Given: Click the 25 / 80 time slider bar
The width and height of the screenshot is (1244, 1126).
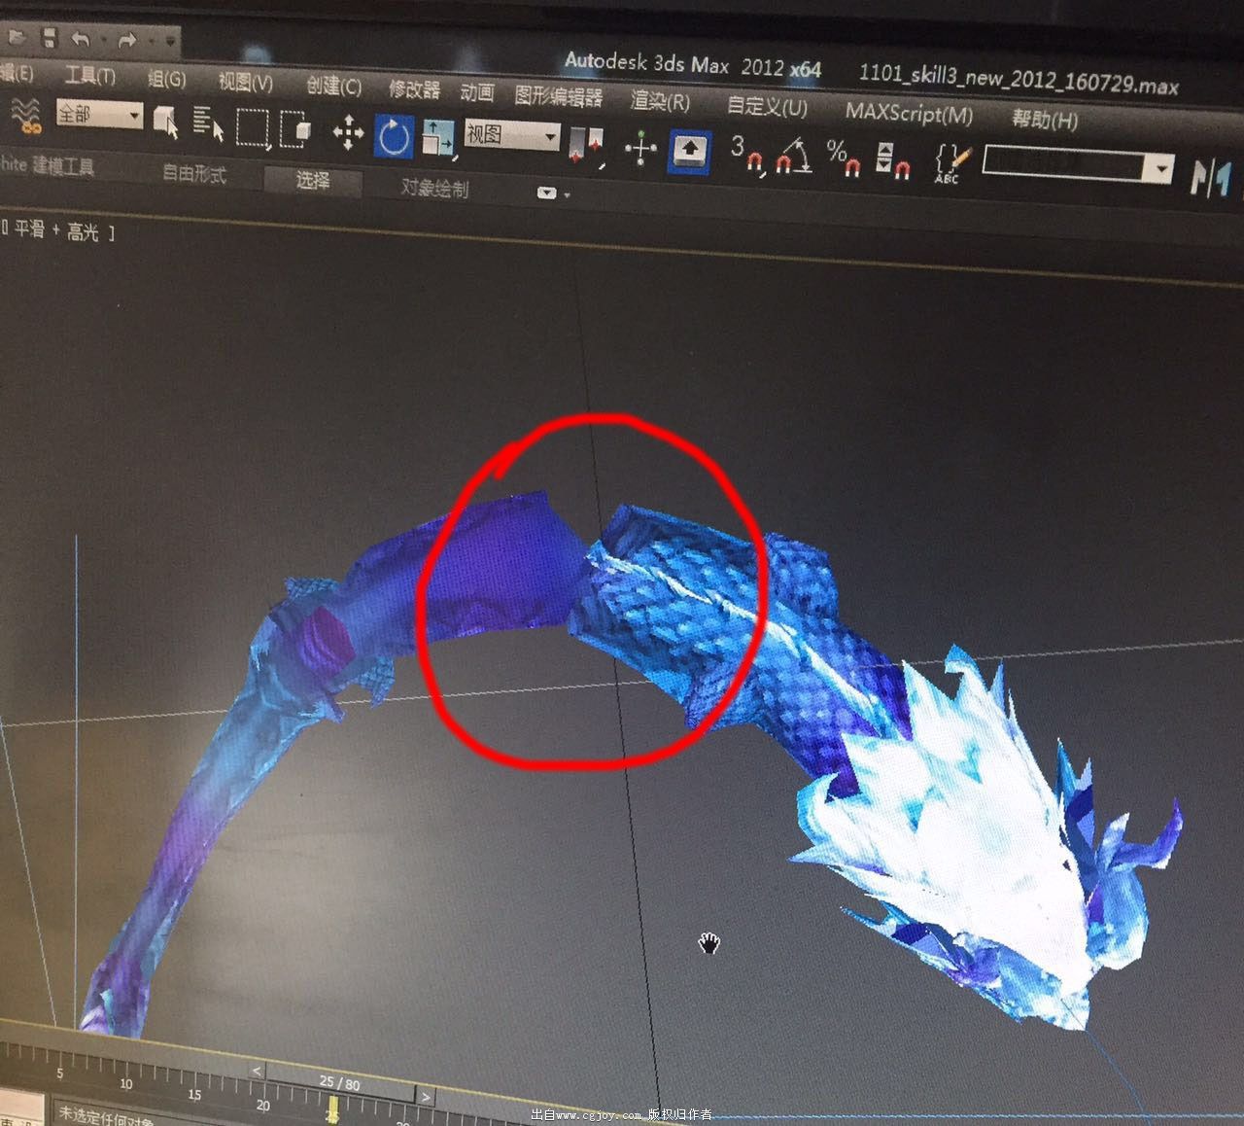Looking at the screenshot, I should tap(340, 1082).
